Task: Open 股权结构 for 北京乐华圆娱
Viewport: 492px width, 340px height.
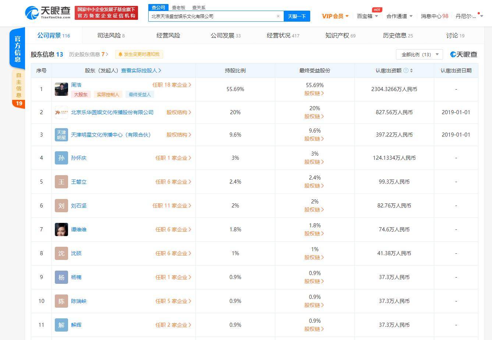Action: (x=179, y=112)
